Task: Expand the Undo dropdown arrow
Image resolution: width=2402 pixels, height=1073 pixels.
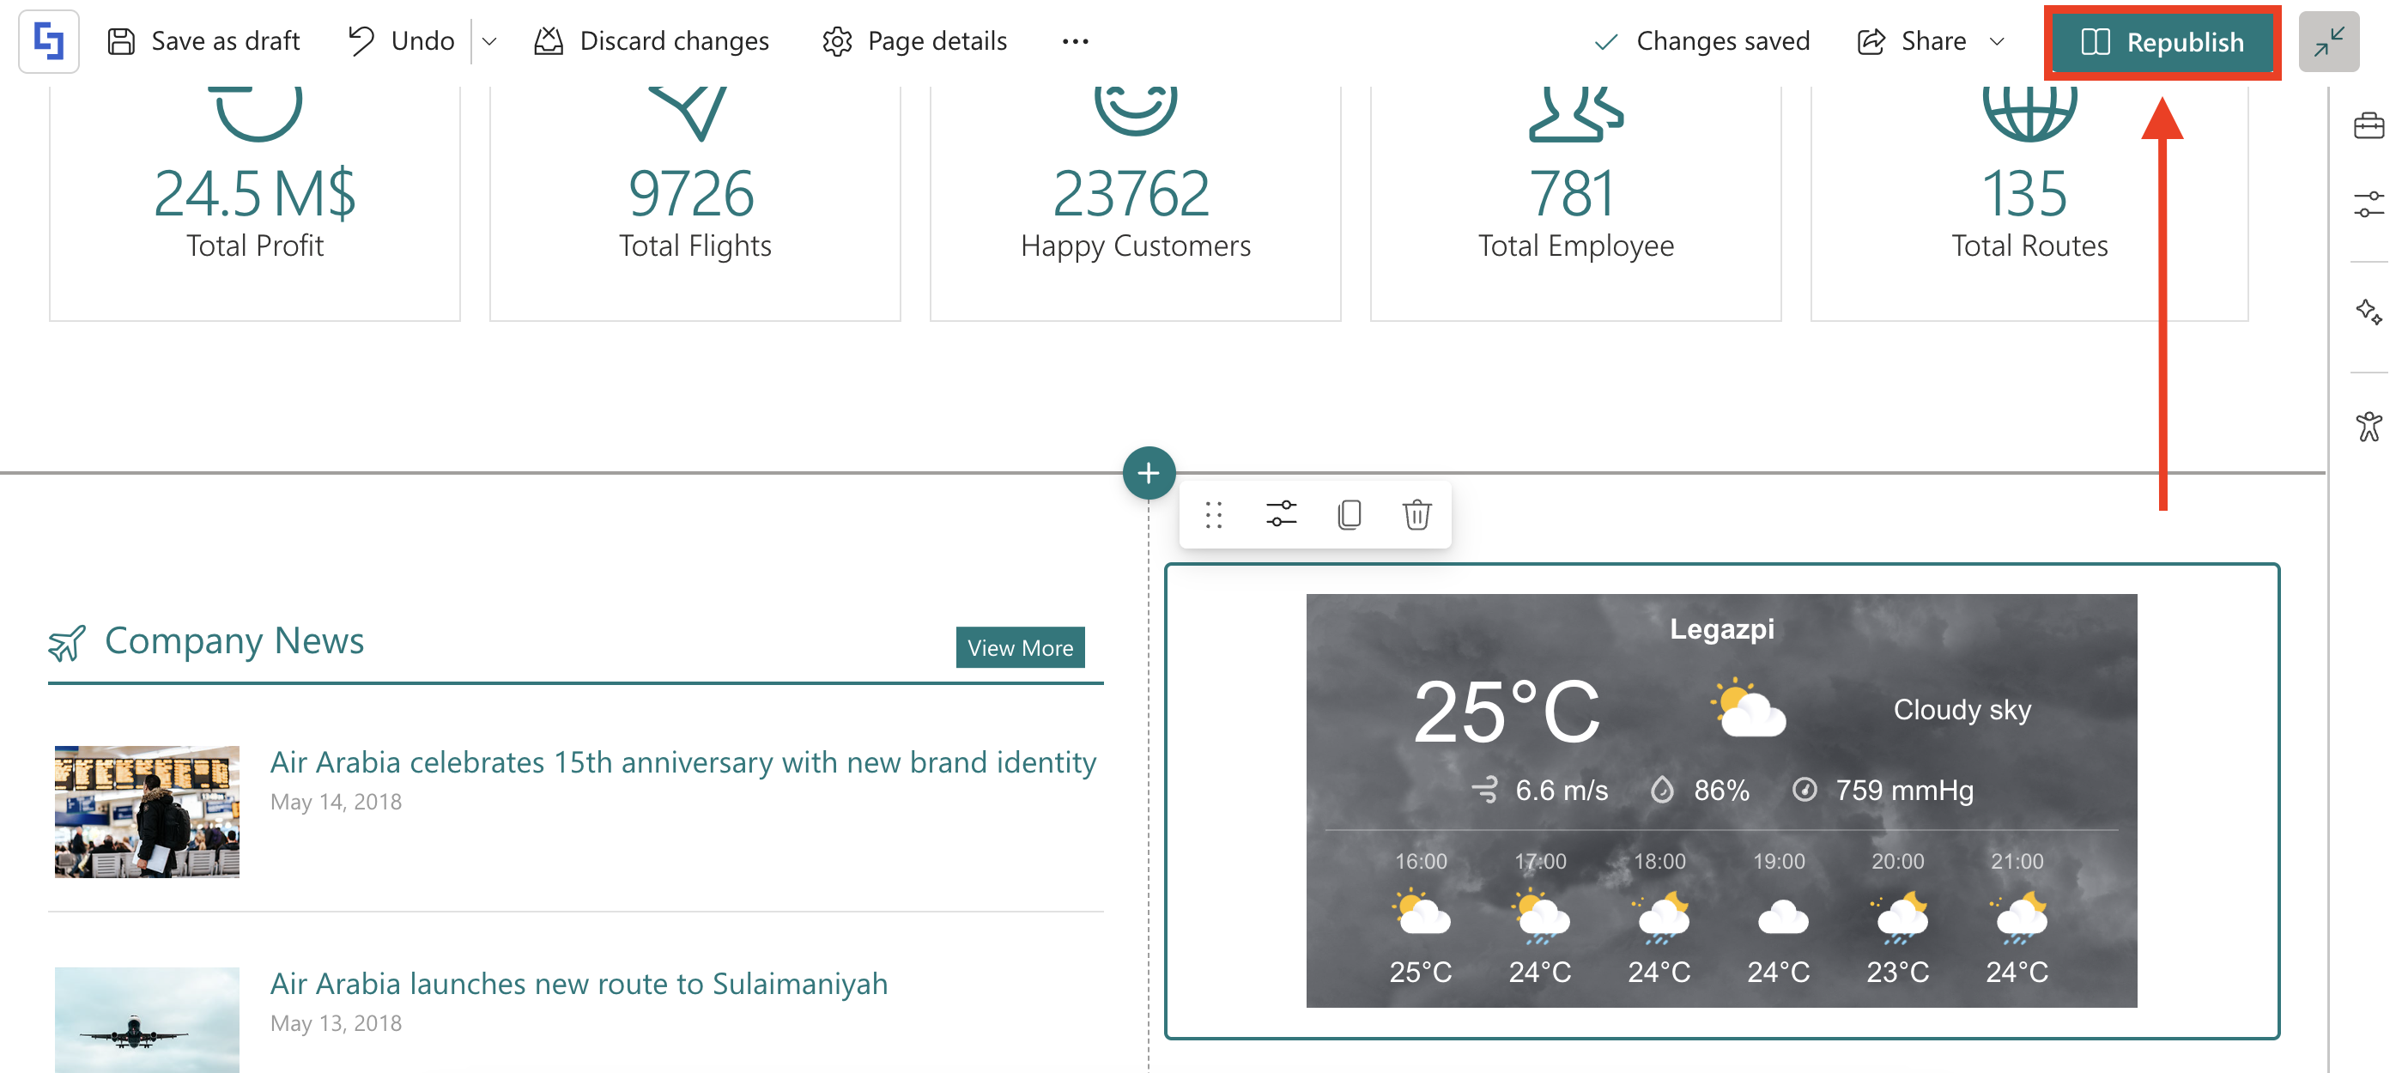Action: coord(488,41)
